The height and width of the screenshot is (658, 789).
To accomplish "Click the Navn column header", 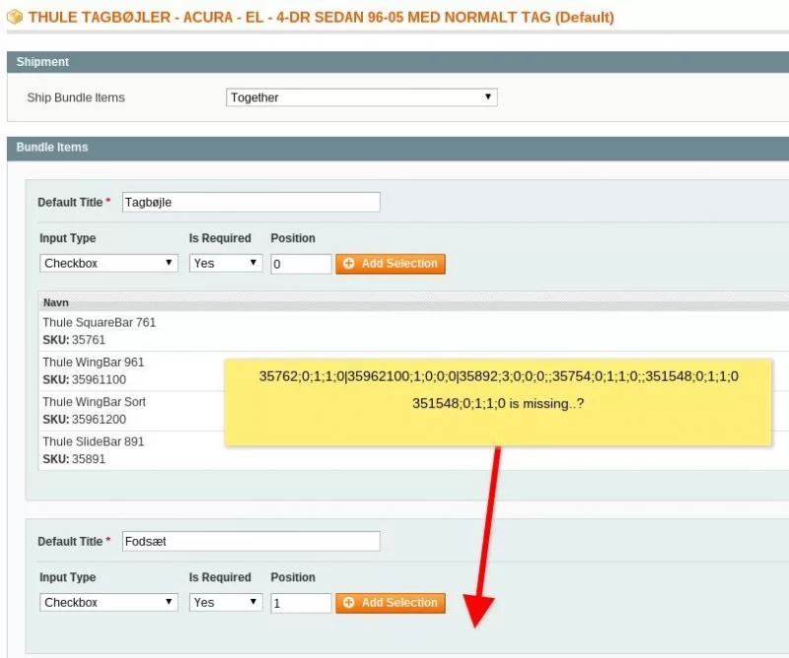I will click(56, 302).
